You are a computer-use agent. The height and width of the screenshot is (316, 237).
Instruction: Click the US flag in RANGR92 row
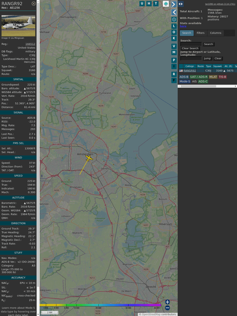pos(181,71)
